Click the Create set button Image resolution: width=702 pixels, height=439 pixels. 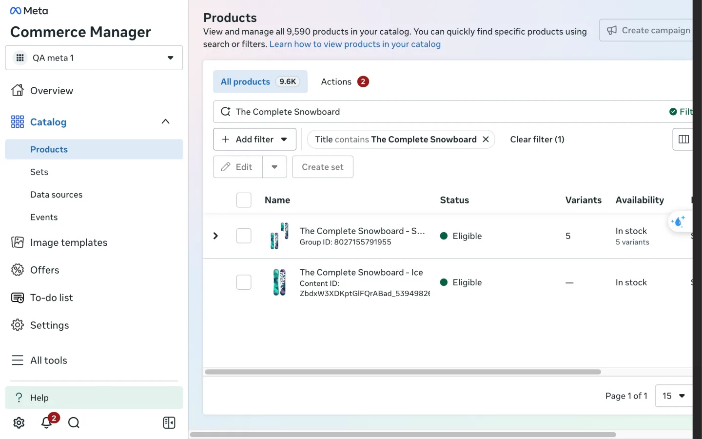(x=323, y=167)
